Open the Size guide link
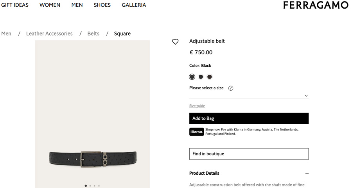The width and height of the screenshot is (352, 188). tap(197, 106)
